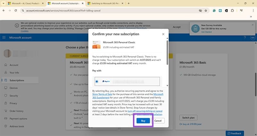257x136 pixels.
Task: Click the Switch plan button
Action: coord(188,117)
